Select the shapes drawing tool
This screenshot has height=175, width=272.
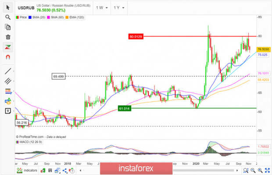8,101
